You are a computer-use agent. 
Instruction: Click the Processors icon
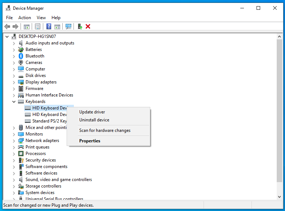(x=21, y=154)
